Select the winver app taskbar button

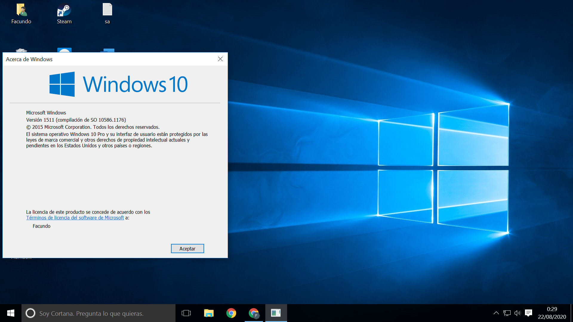click(276, 313)
